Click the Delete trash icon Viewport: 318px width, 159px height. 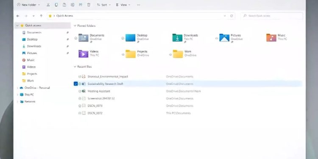[89, 5]
